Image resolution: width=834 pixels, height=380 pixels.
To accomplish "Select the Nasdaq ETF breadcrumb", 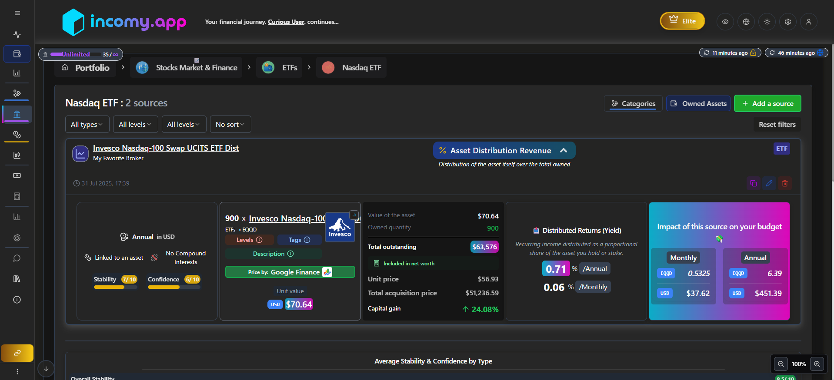I will coord(351,67).
